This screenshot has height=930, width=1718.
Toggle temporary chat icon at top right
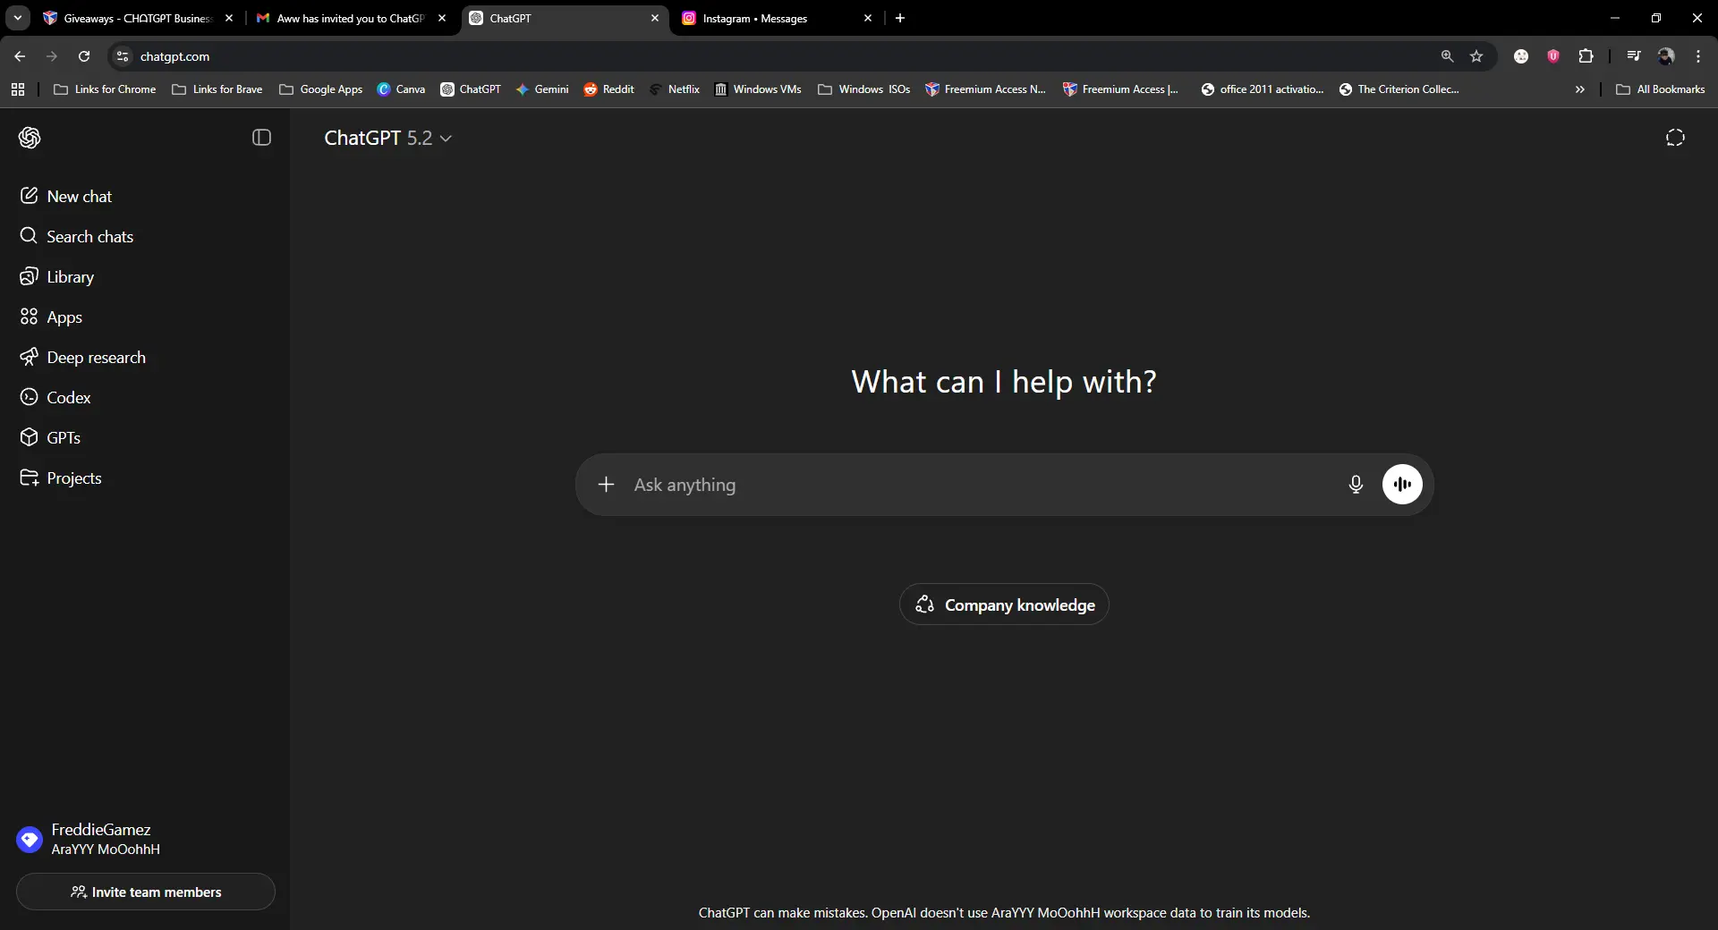tap(1675, 138)
